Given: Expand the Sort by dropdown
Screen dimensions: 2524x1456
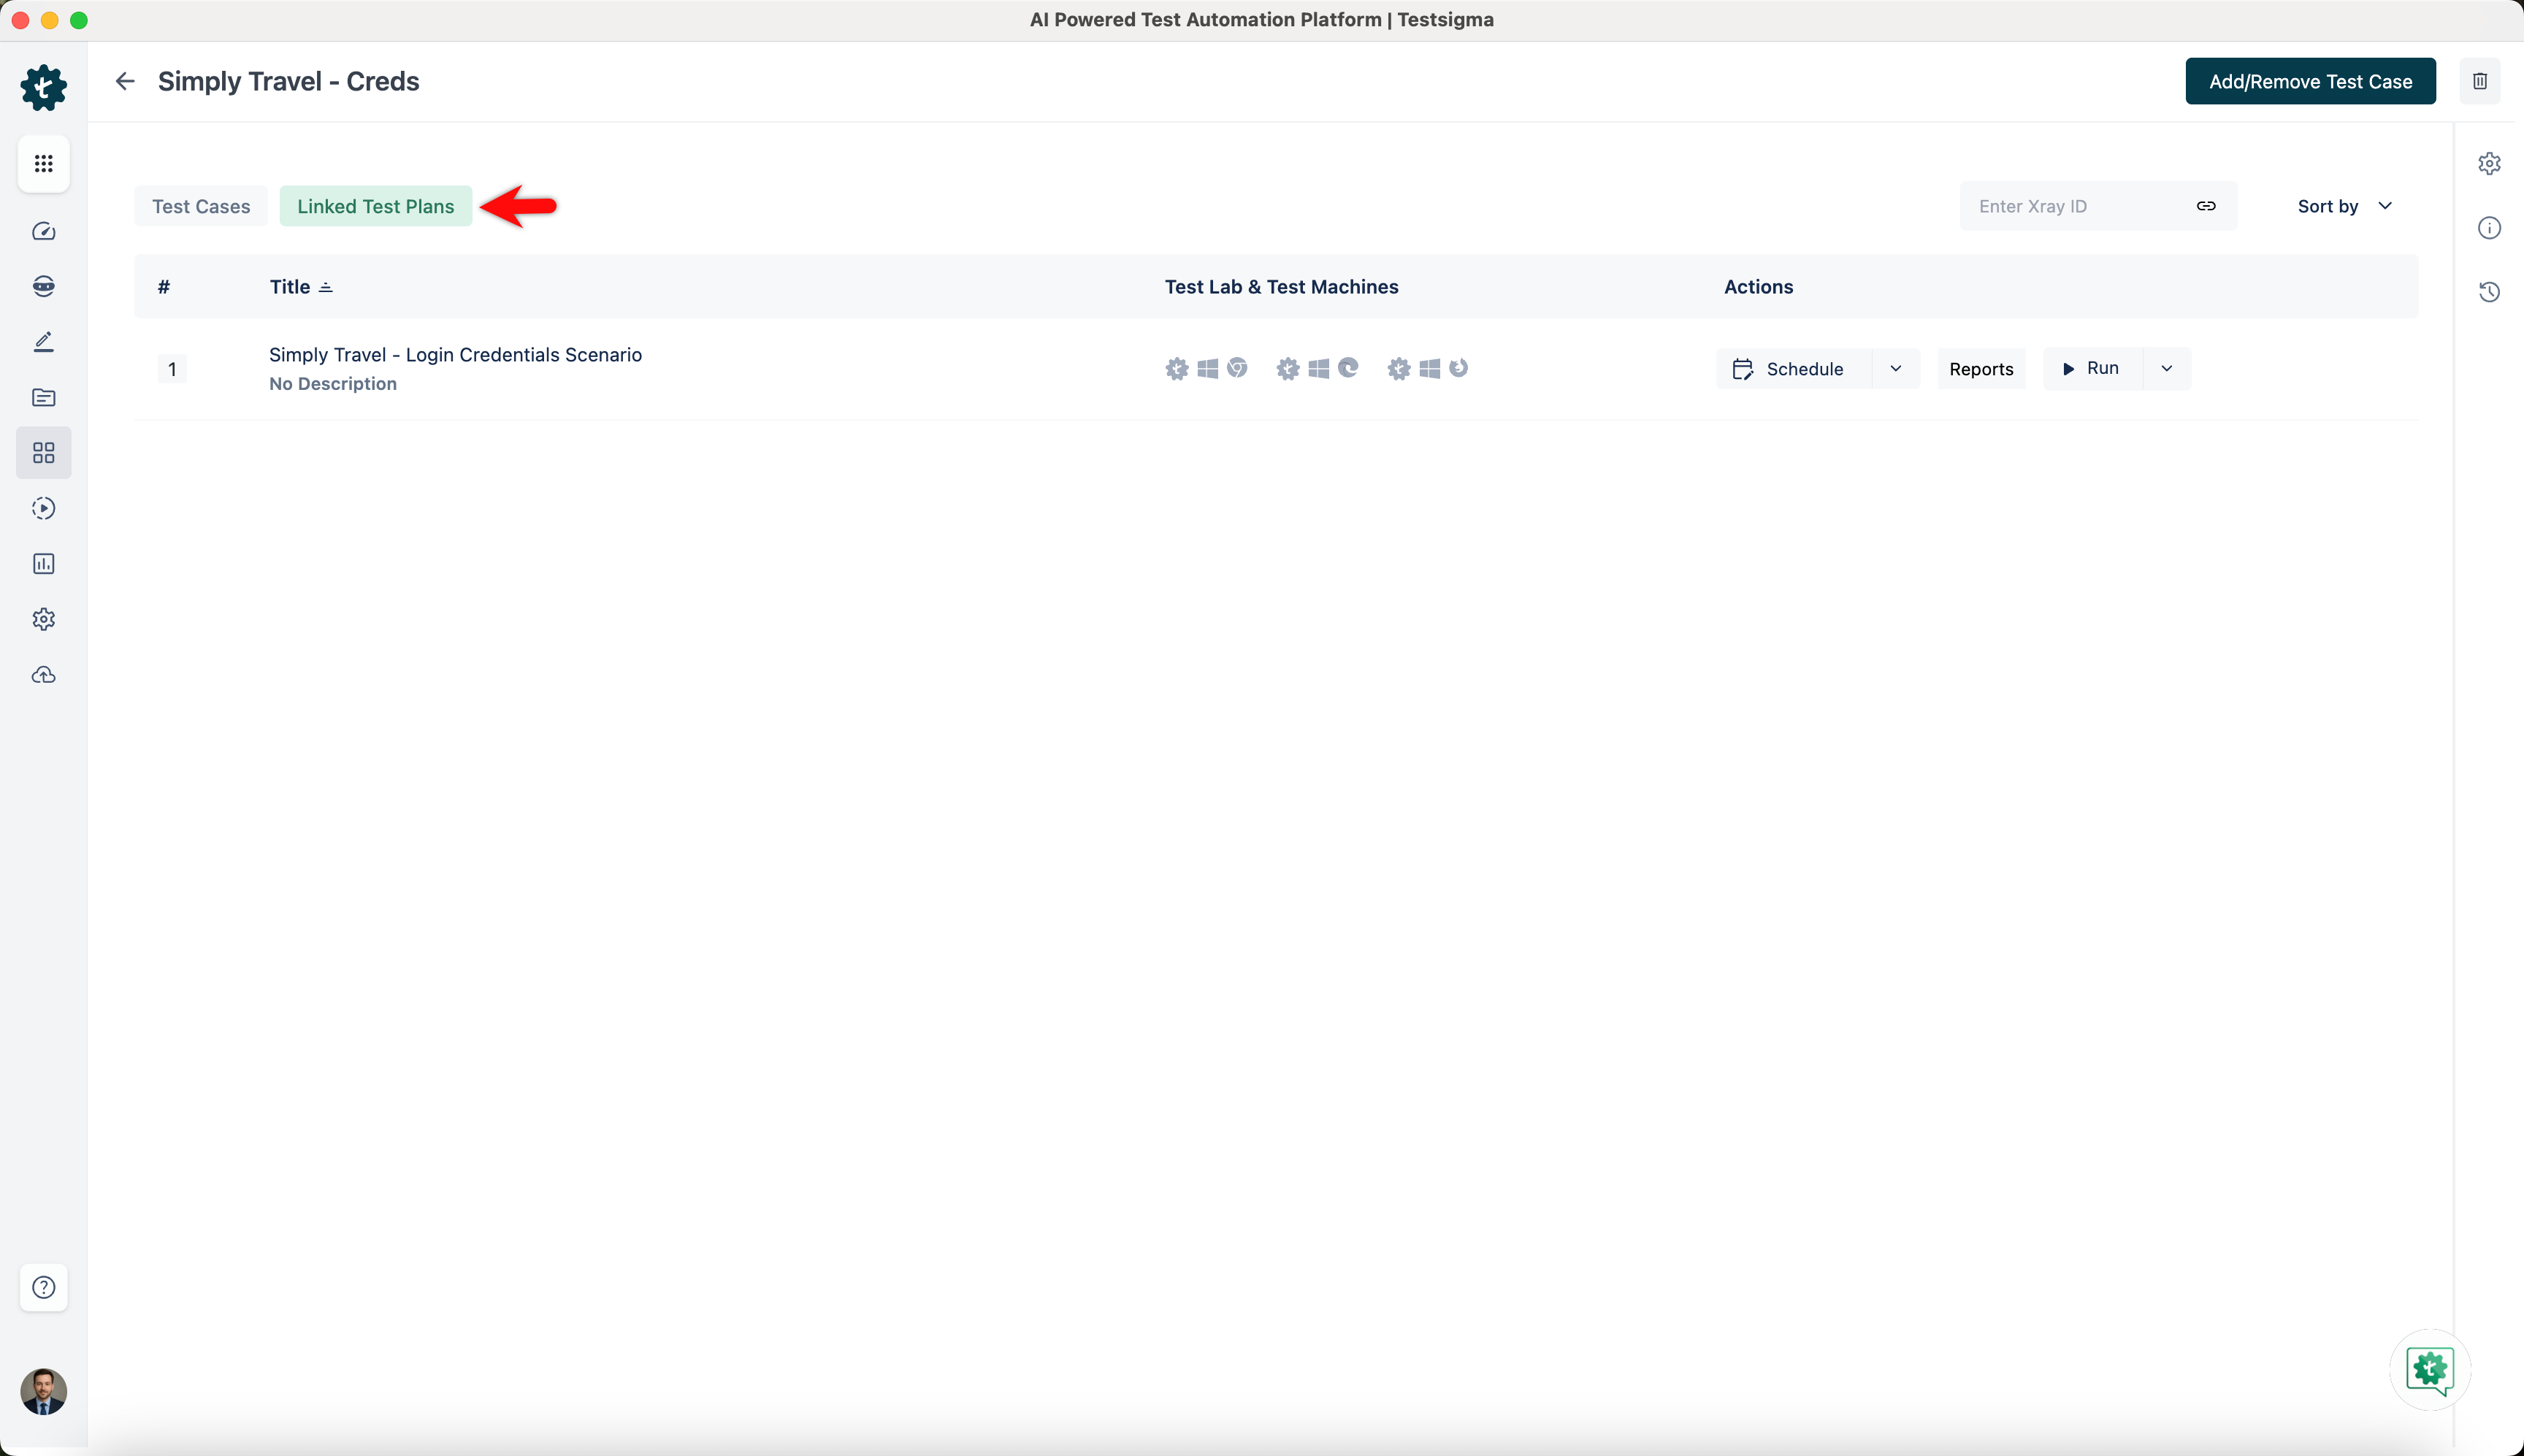Looking at the screenshot, I should click(x=2344, y=206).
